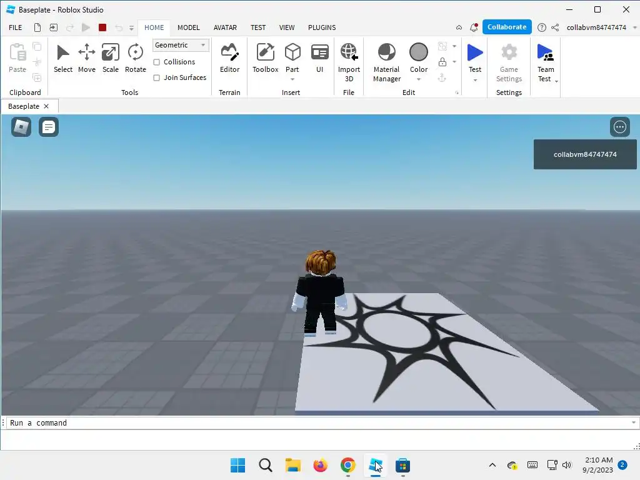640x480 pixels.
Task: Open Windows Search on taskbar
Action: (x=265, y=465)
